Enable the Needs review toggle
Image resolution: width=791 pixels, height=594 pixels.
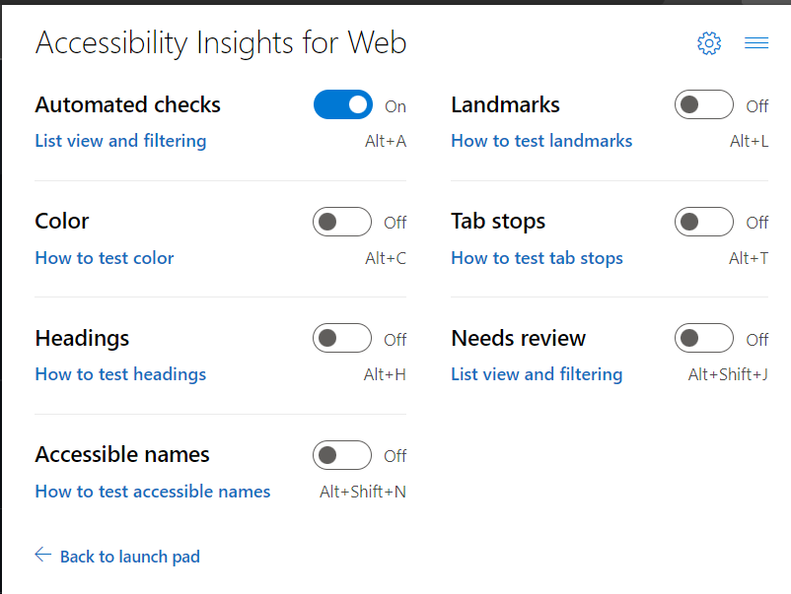pos(703,338)
